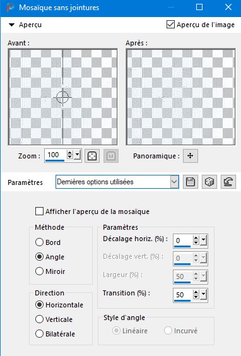Reset to defaults with the arrow icon
This screenshot has height=356, width=241.
(228, 182)
